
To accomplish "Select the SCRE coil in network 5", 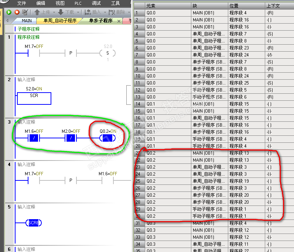I will point(34,223).
